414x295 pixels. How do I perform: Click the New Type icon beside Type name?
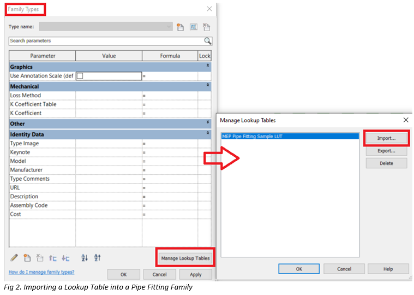coord(181,27)
